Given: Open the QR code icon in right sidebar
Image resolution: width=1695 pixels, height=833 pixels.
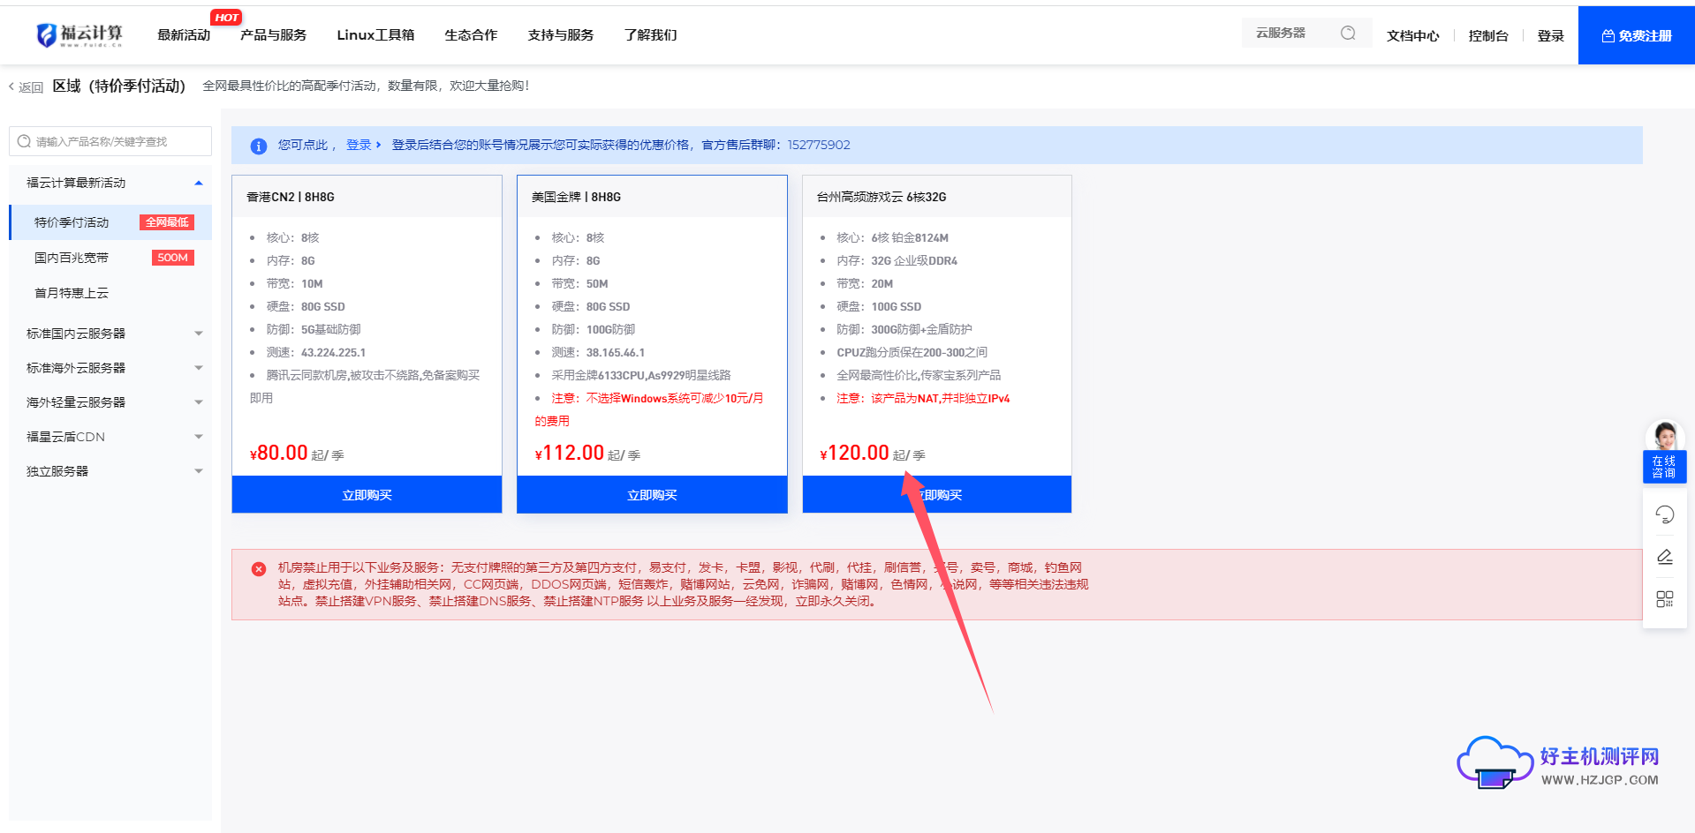Looking at the screenshot, I should coord(1664,598).
